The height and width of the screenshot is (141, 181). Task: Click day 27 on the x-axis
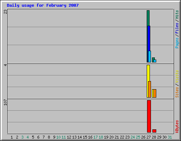148,137
